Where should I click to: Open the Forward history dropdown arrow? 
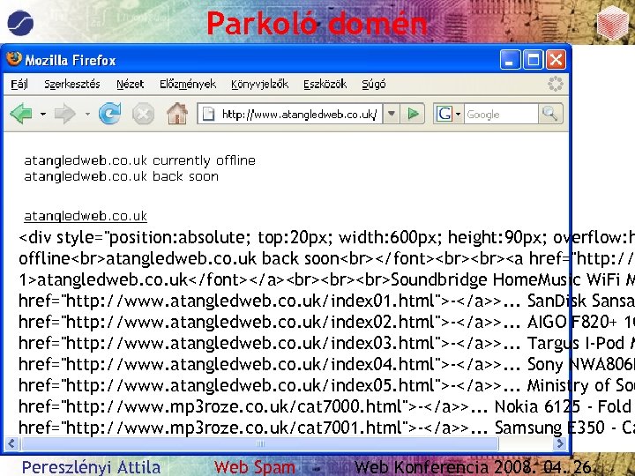(x=87, y=114)
